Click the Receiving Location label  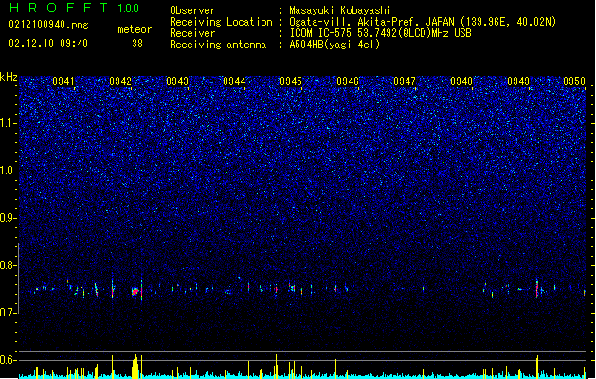221,22
